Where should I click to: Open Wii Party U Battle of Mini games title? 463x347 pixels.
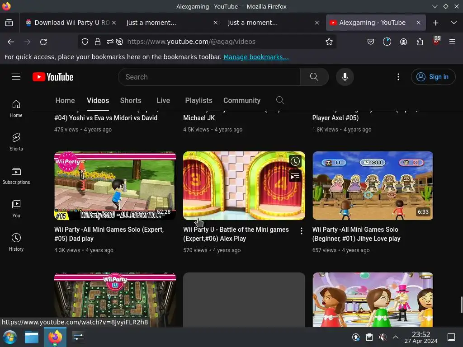(236, 234)
